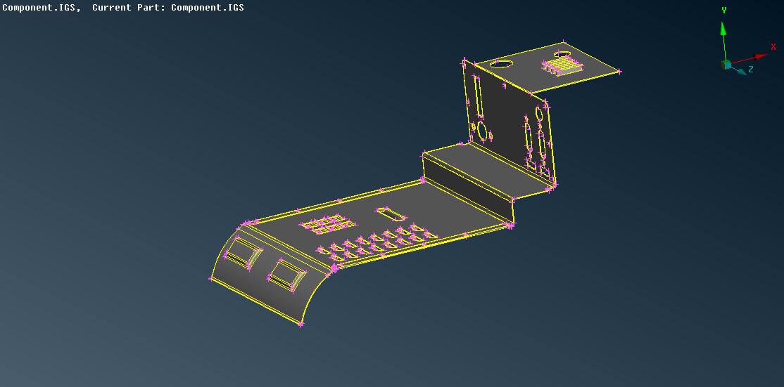
Task: Pick the tall narrow slot on vertical wall's left edge
Action: click(477, 95)
